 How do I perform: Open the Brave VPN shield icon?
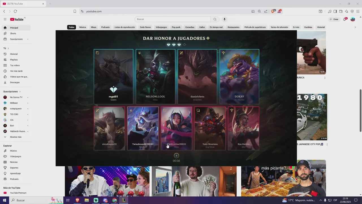click(x=352, y=11)
